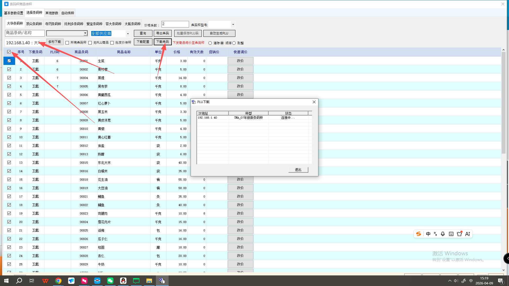This screenshot has width=509, height=286.
Task: Open the Sogou soft keyboard icon
Action: tap(451, 234)
